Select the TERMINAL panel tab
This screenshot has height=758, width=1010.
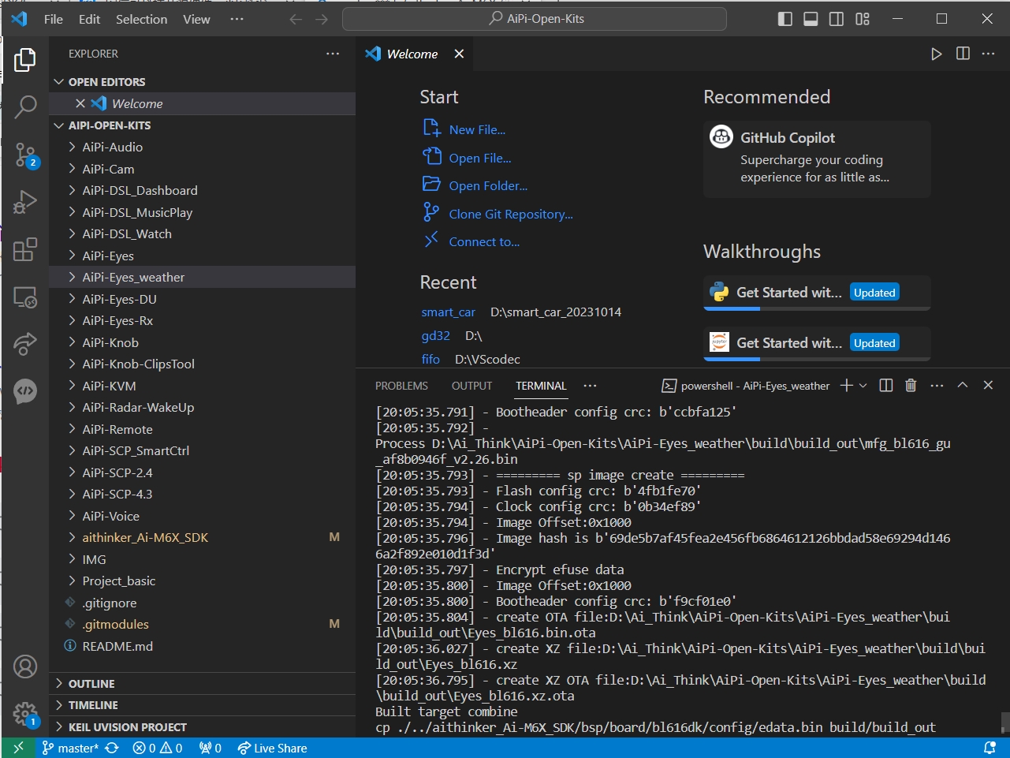coord(541,386)
